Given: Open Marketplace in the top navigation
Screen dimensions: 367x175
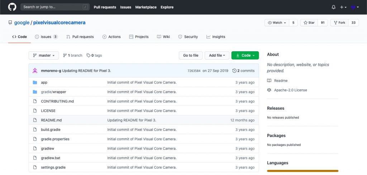Looking at the screenshot, I should point(146,7).
